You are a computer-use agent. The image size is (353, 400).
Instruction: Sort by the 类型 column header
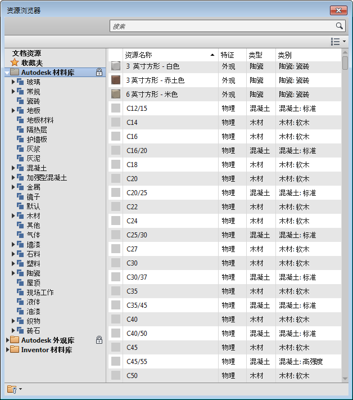[261, 55]
